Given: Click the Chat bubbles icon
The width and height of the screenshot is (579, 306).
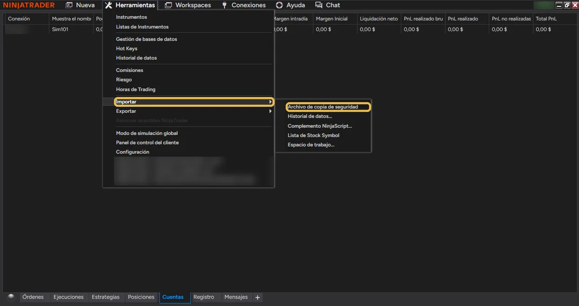Looking at the screenshot, I should click(318, 5).
